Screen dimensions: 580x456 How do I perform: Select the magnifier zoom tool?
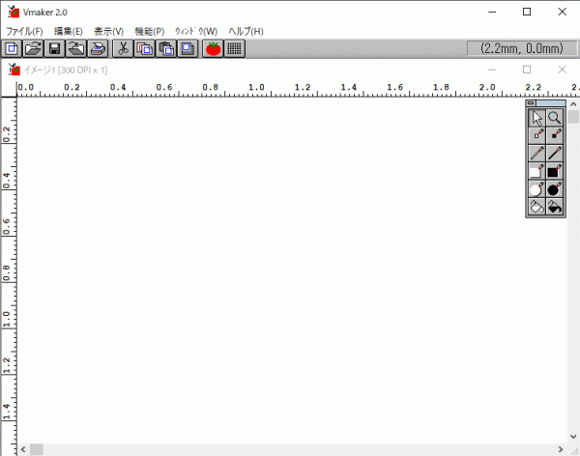pos(555,118)
